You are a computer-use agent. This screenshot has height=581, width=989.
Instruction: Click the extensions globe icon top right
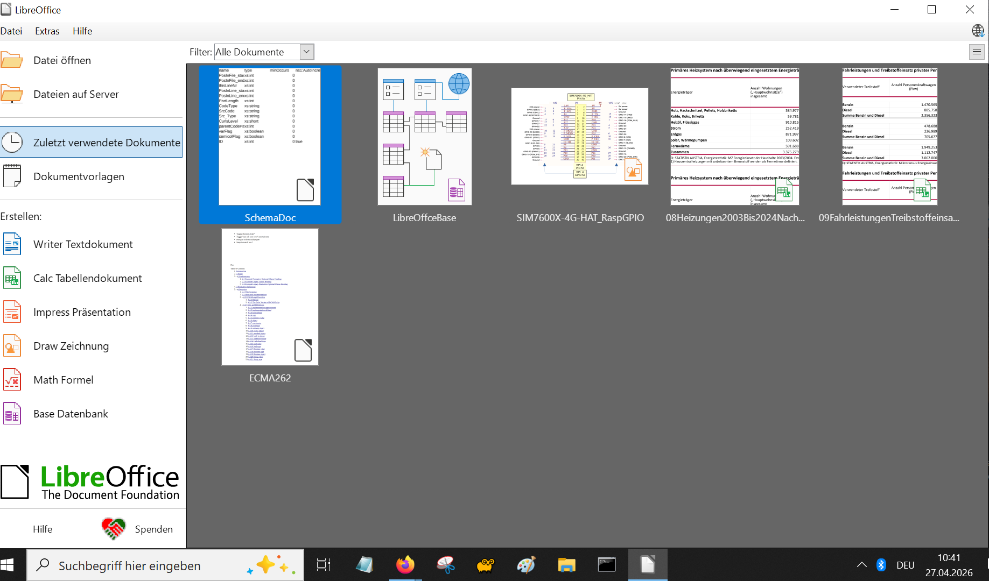(x=978, y=31)
